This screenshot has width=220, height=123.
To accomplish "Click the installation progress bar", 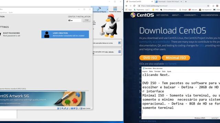I will (x=44, y=91).
